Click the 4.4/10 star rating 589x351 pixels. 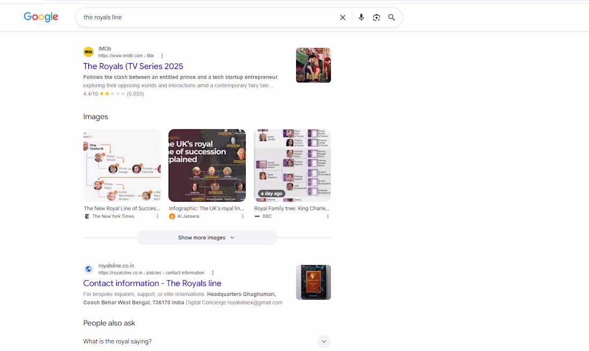114,94
